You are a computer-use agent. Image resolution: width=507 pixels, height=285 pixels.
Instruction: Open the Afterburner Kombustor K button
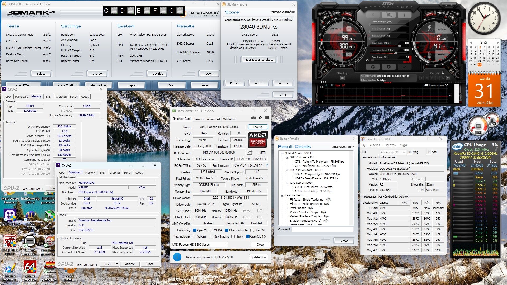tap(373, 15)
